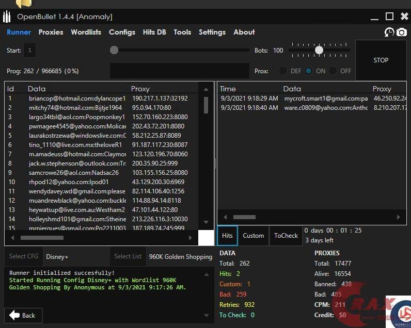Click the up arrow of data list scrollbar

point(206,90)
